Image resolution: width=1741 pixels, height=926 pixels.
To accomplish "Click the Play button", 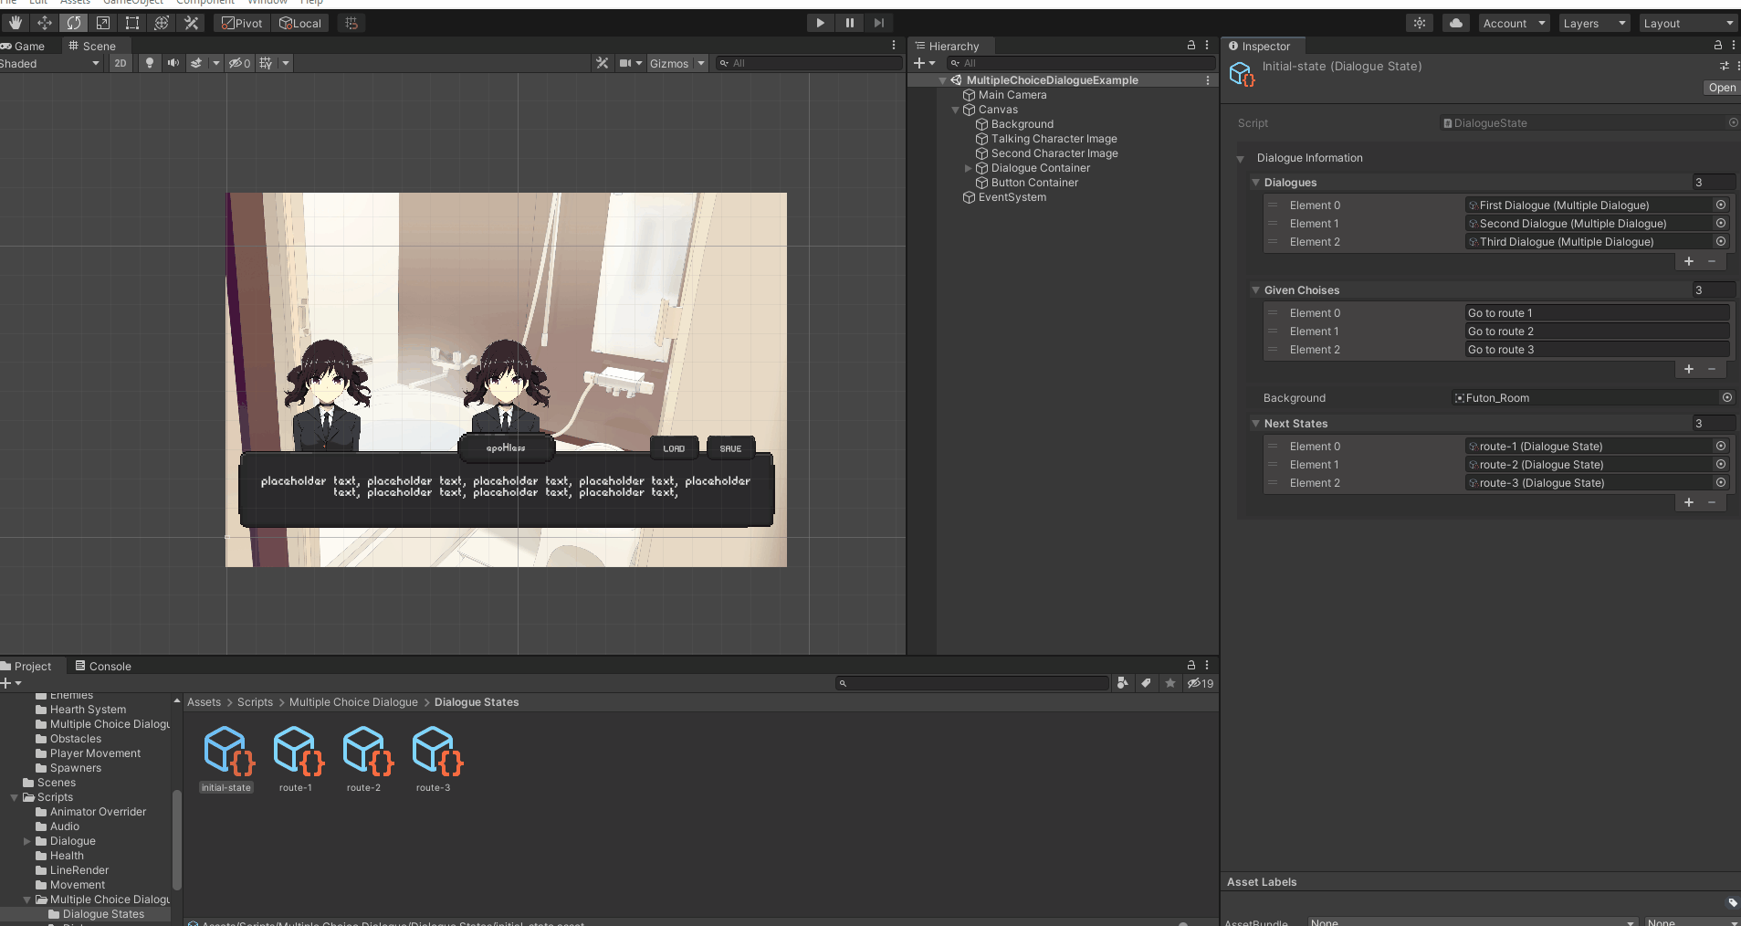I will click(820, 23).
